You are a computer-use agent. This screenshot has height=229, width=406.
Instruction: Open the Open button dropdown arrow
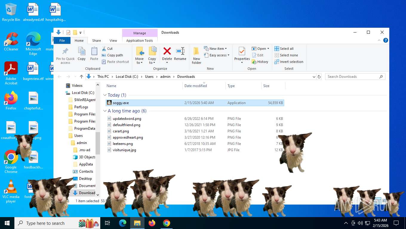268,49
